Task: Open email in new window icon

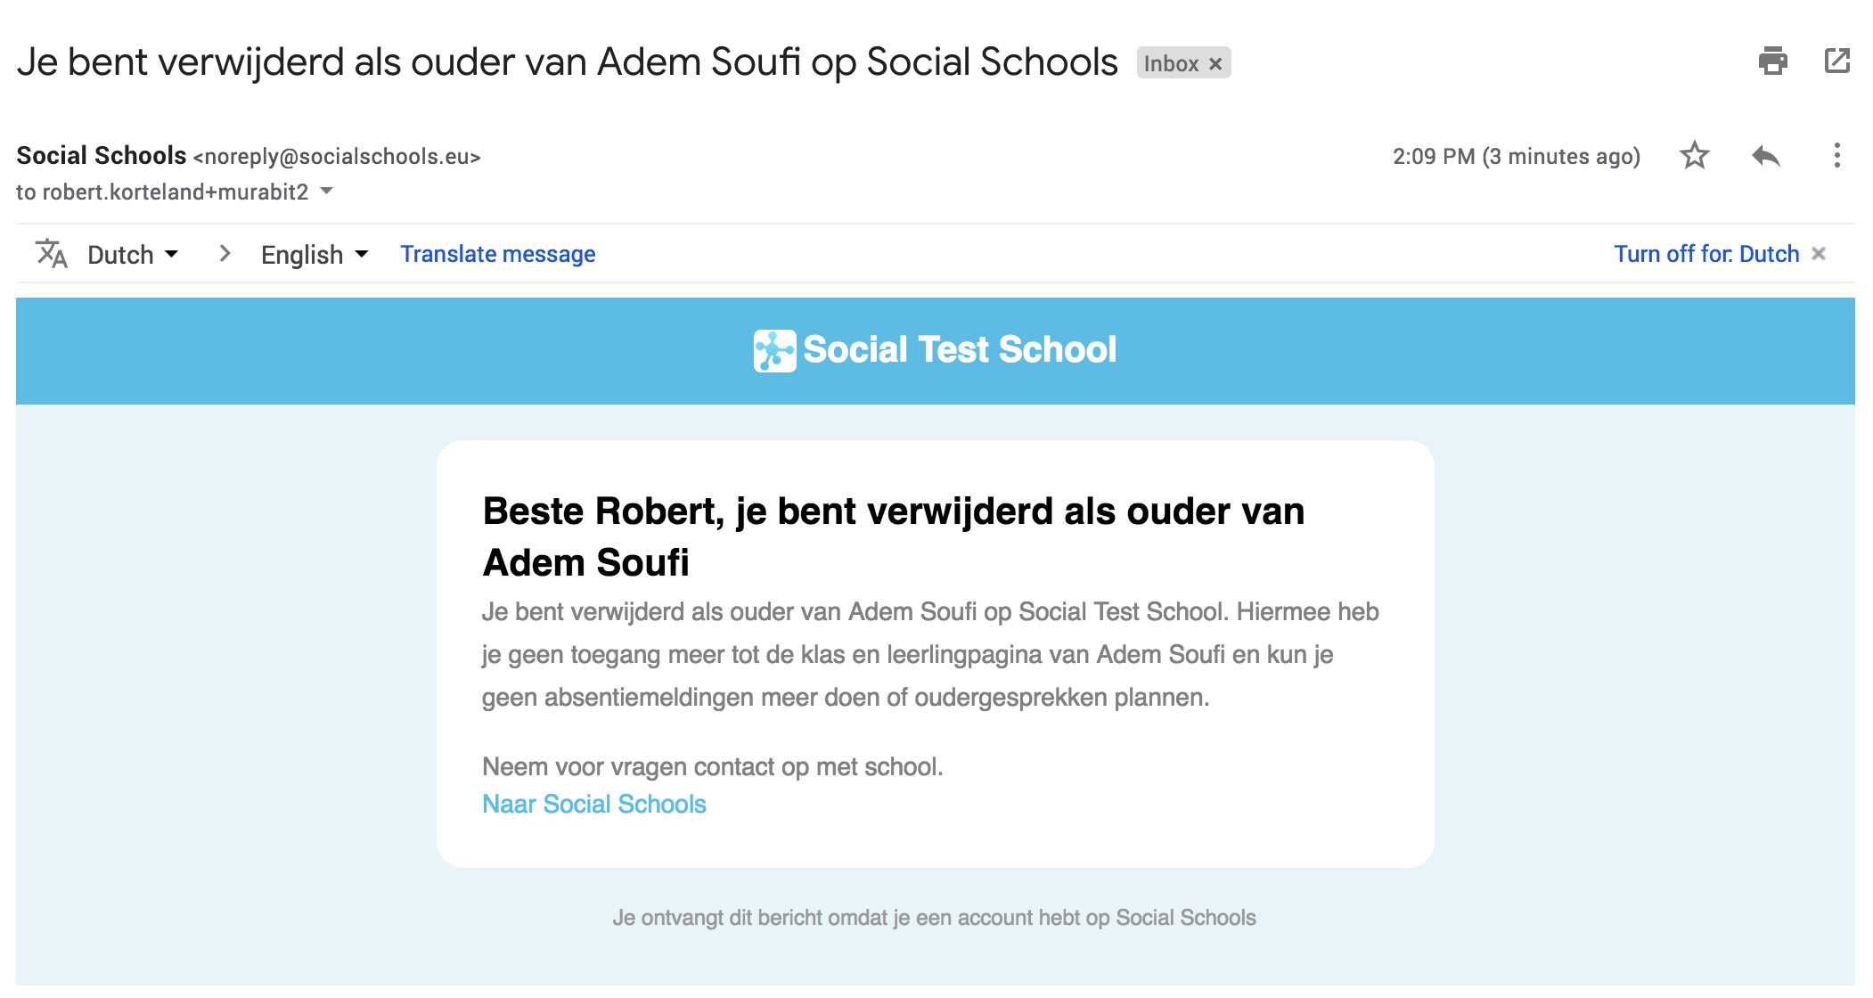Action: [x=1836, y=61]
